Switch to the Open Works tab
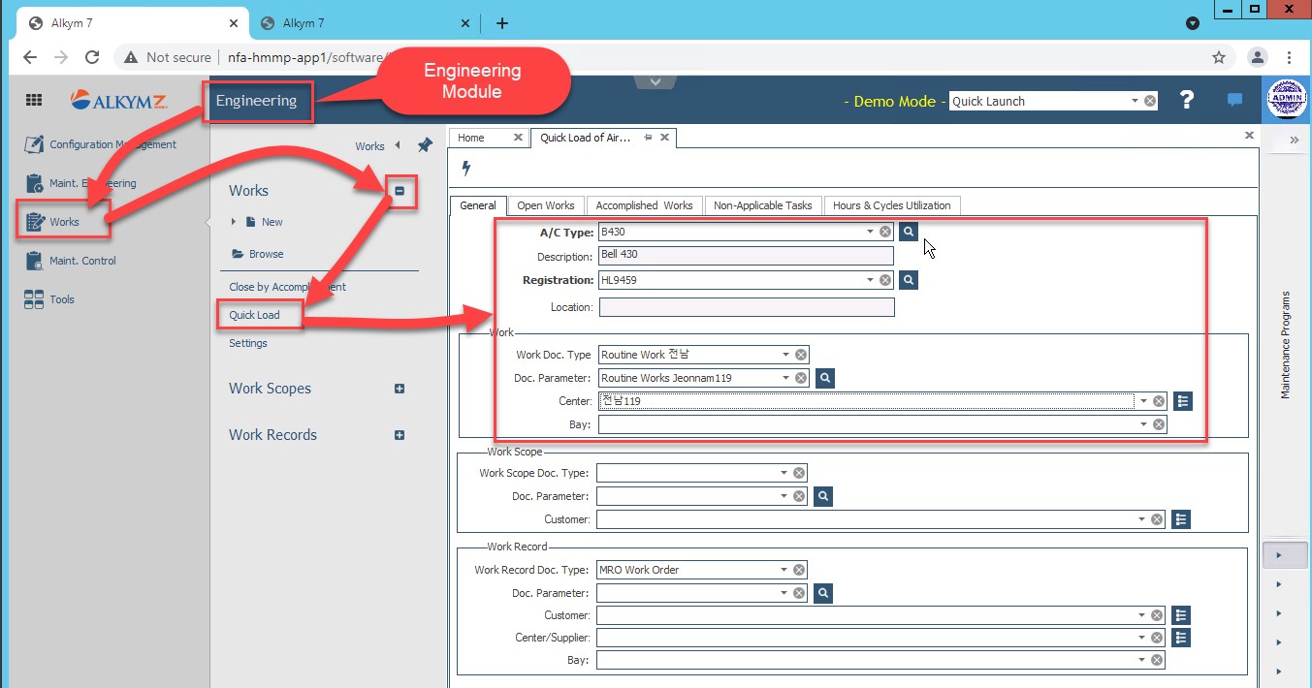Image resolution: width=1312 pixels, height=688 pixels. 545,205
